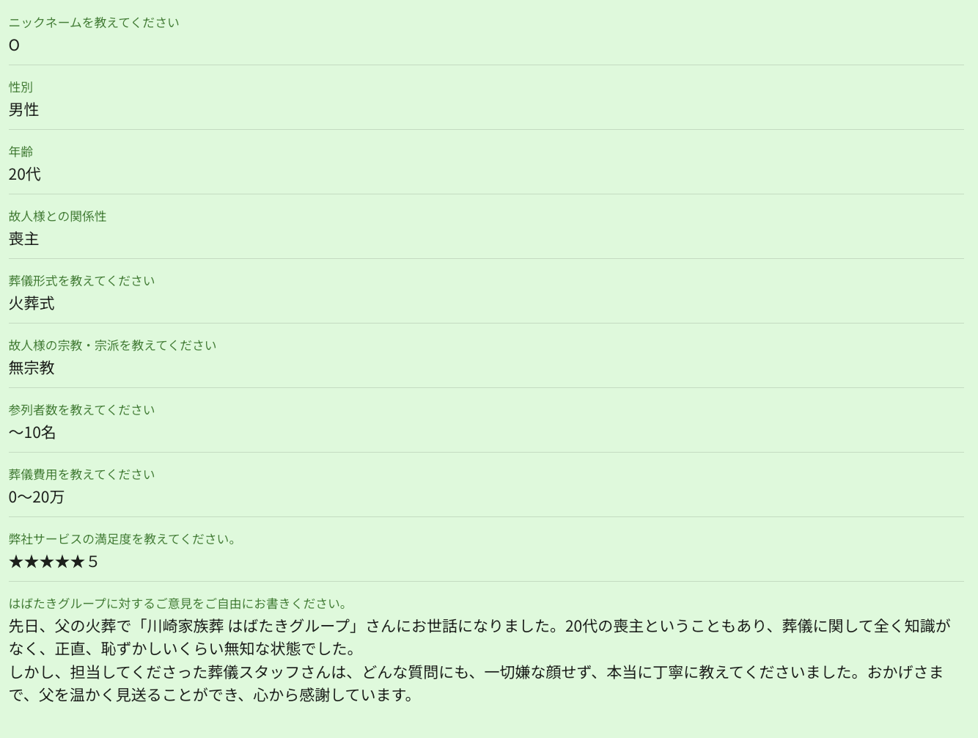Screen dimensions: 978x738
Task: Select the nickname value "O"
Action: (x=14, y=45)
